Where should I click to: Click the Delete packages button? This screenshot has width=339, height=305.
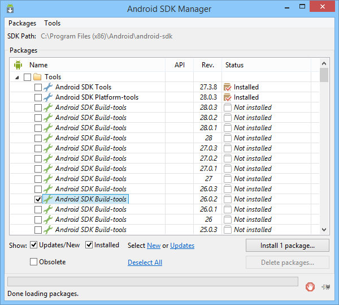tap(288, 263)
